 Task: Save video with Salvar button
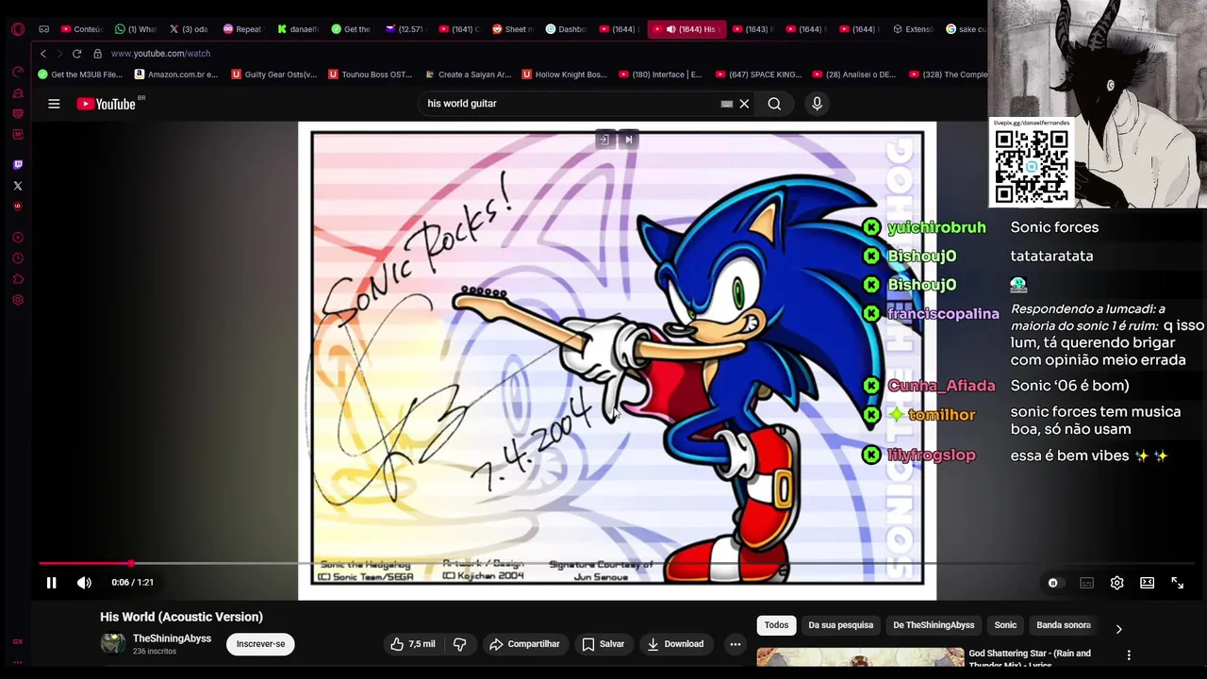[603, 644]
